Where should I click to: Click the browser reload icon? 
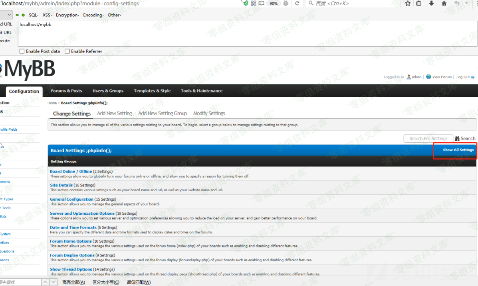coord(297,3)
